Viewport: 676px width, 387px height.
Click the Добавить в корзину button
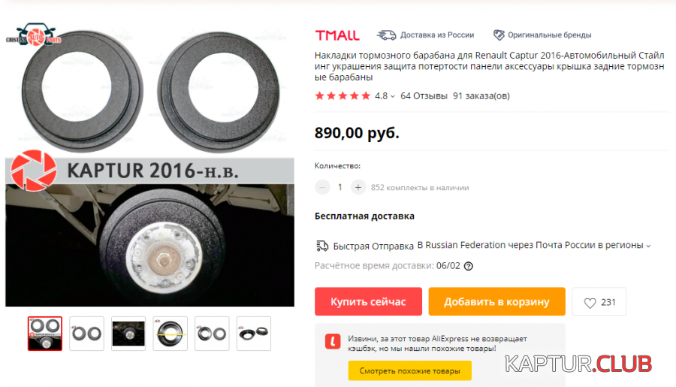(x=496, y=301)
